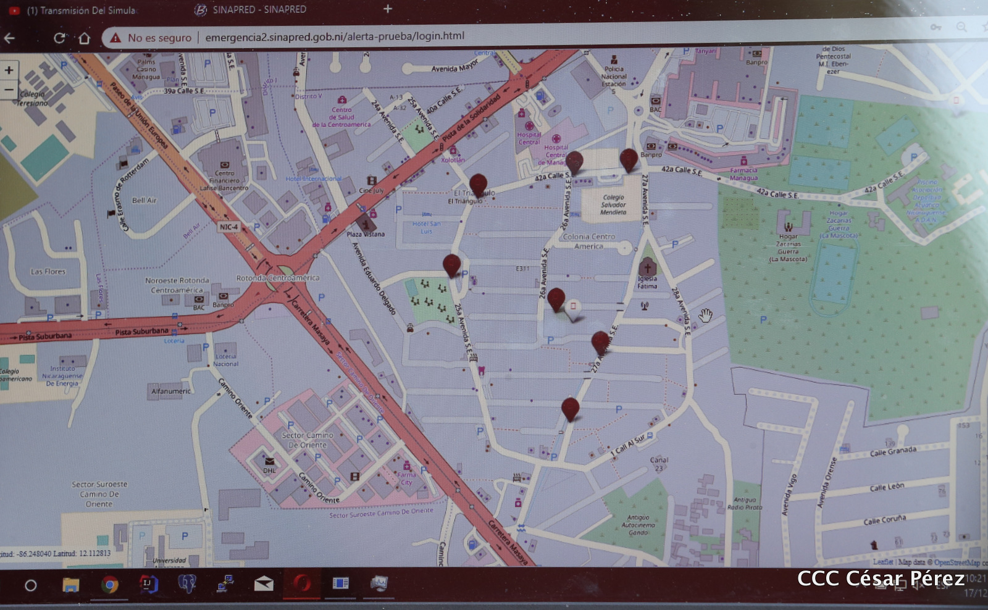Click the Calle Coruña street label

pos(884,520)
